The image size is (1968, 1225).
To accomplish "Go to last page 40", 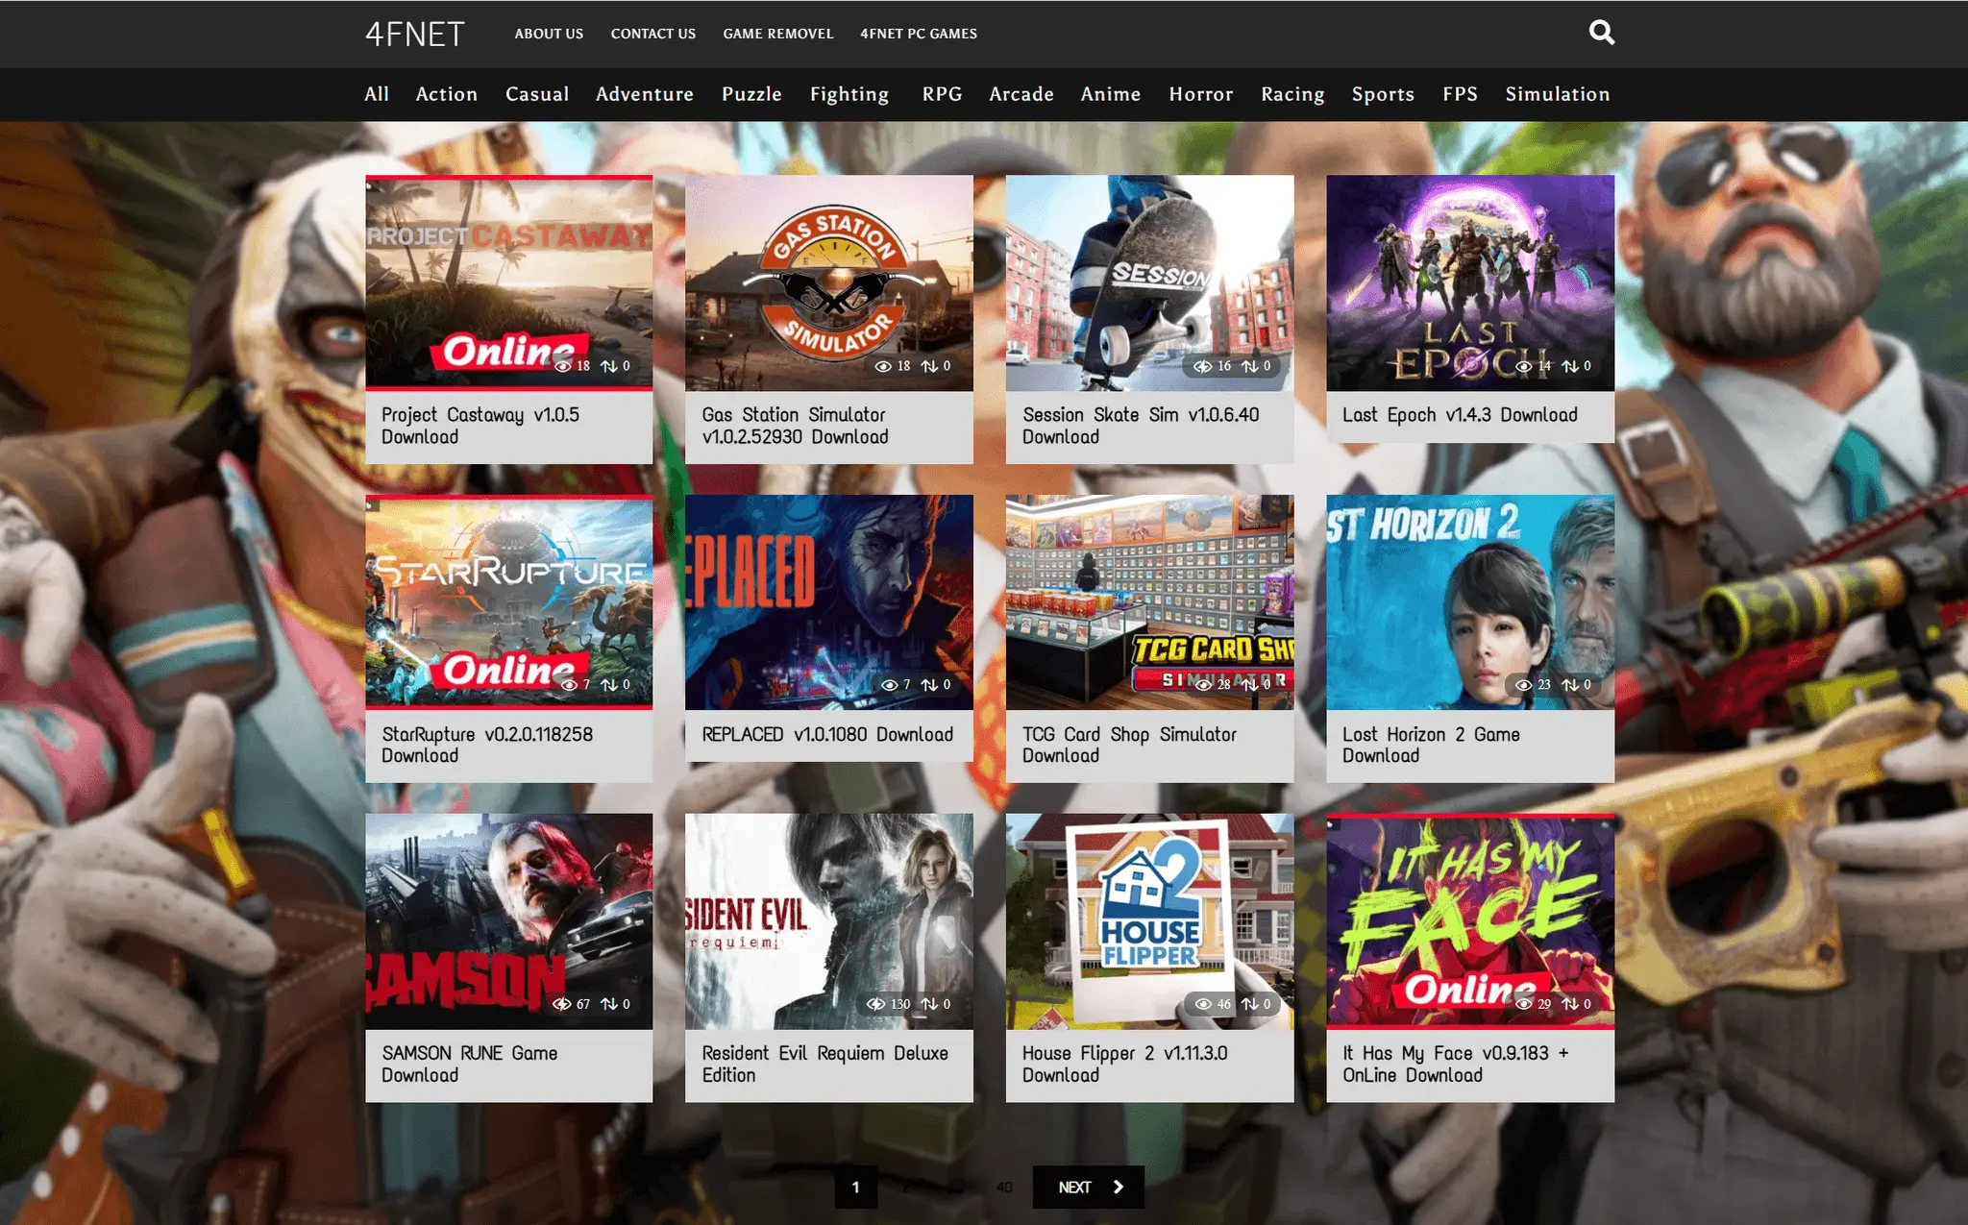I will click(x=1004, y=1188).
